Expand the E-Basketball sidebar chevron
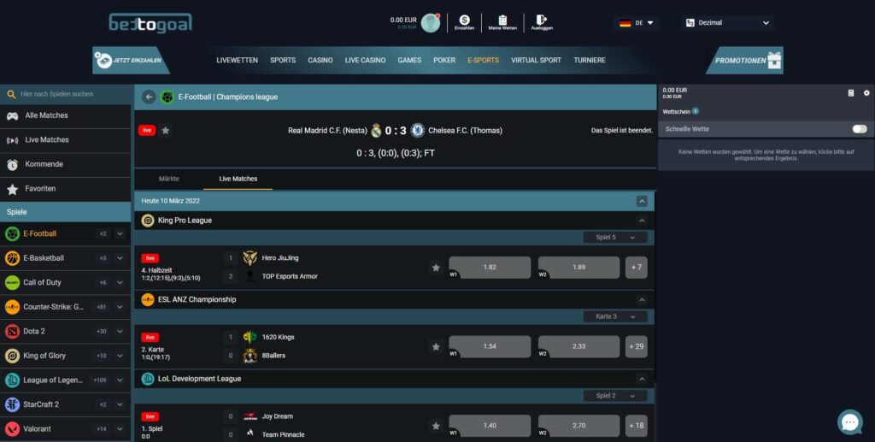This screenshot has height=442, width=875. click(120, 258)
